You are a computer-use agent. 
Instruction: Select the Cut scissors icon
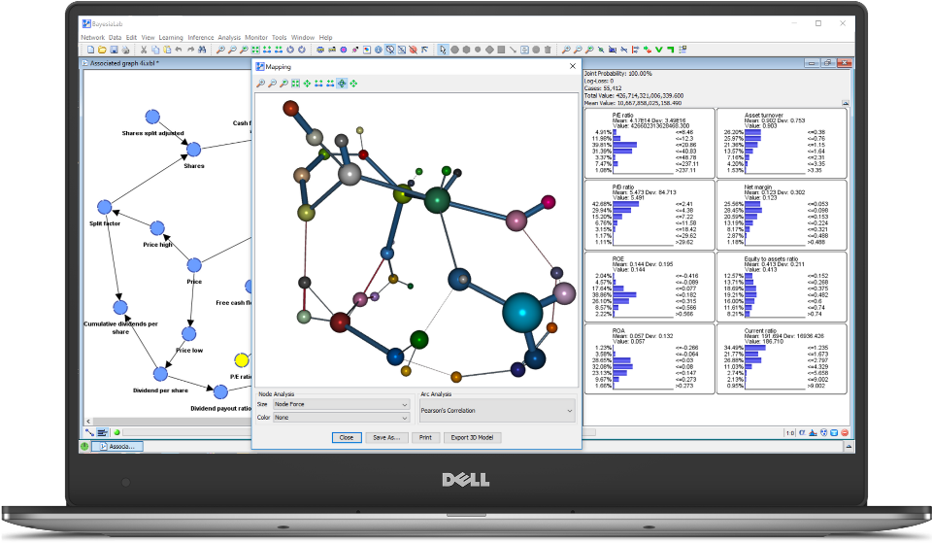coord(143,50)
